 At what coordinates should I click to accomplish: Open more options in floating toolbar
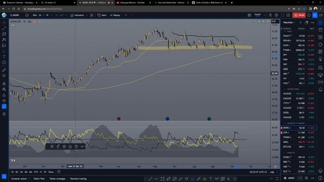pyautogui.click(x=82, y=147)
